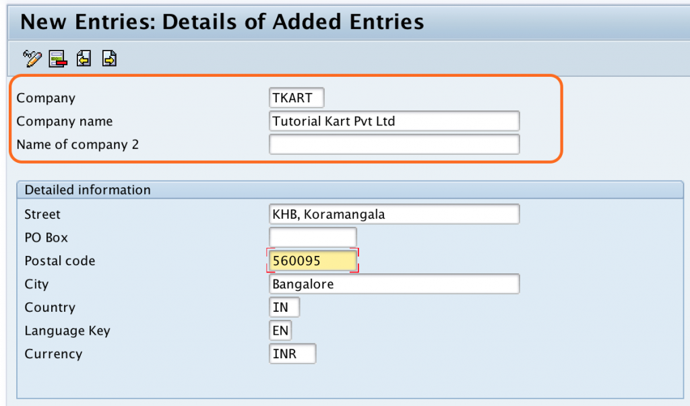Click the Company name label
690x406 pixels.
tap(65, 121)
